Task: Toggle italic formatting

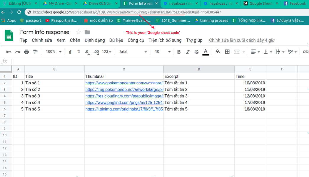Action: 188,52
